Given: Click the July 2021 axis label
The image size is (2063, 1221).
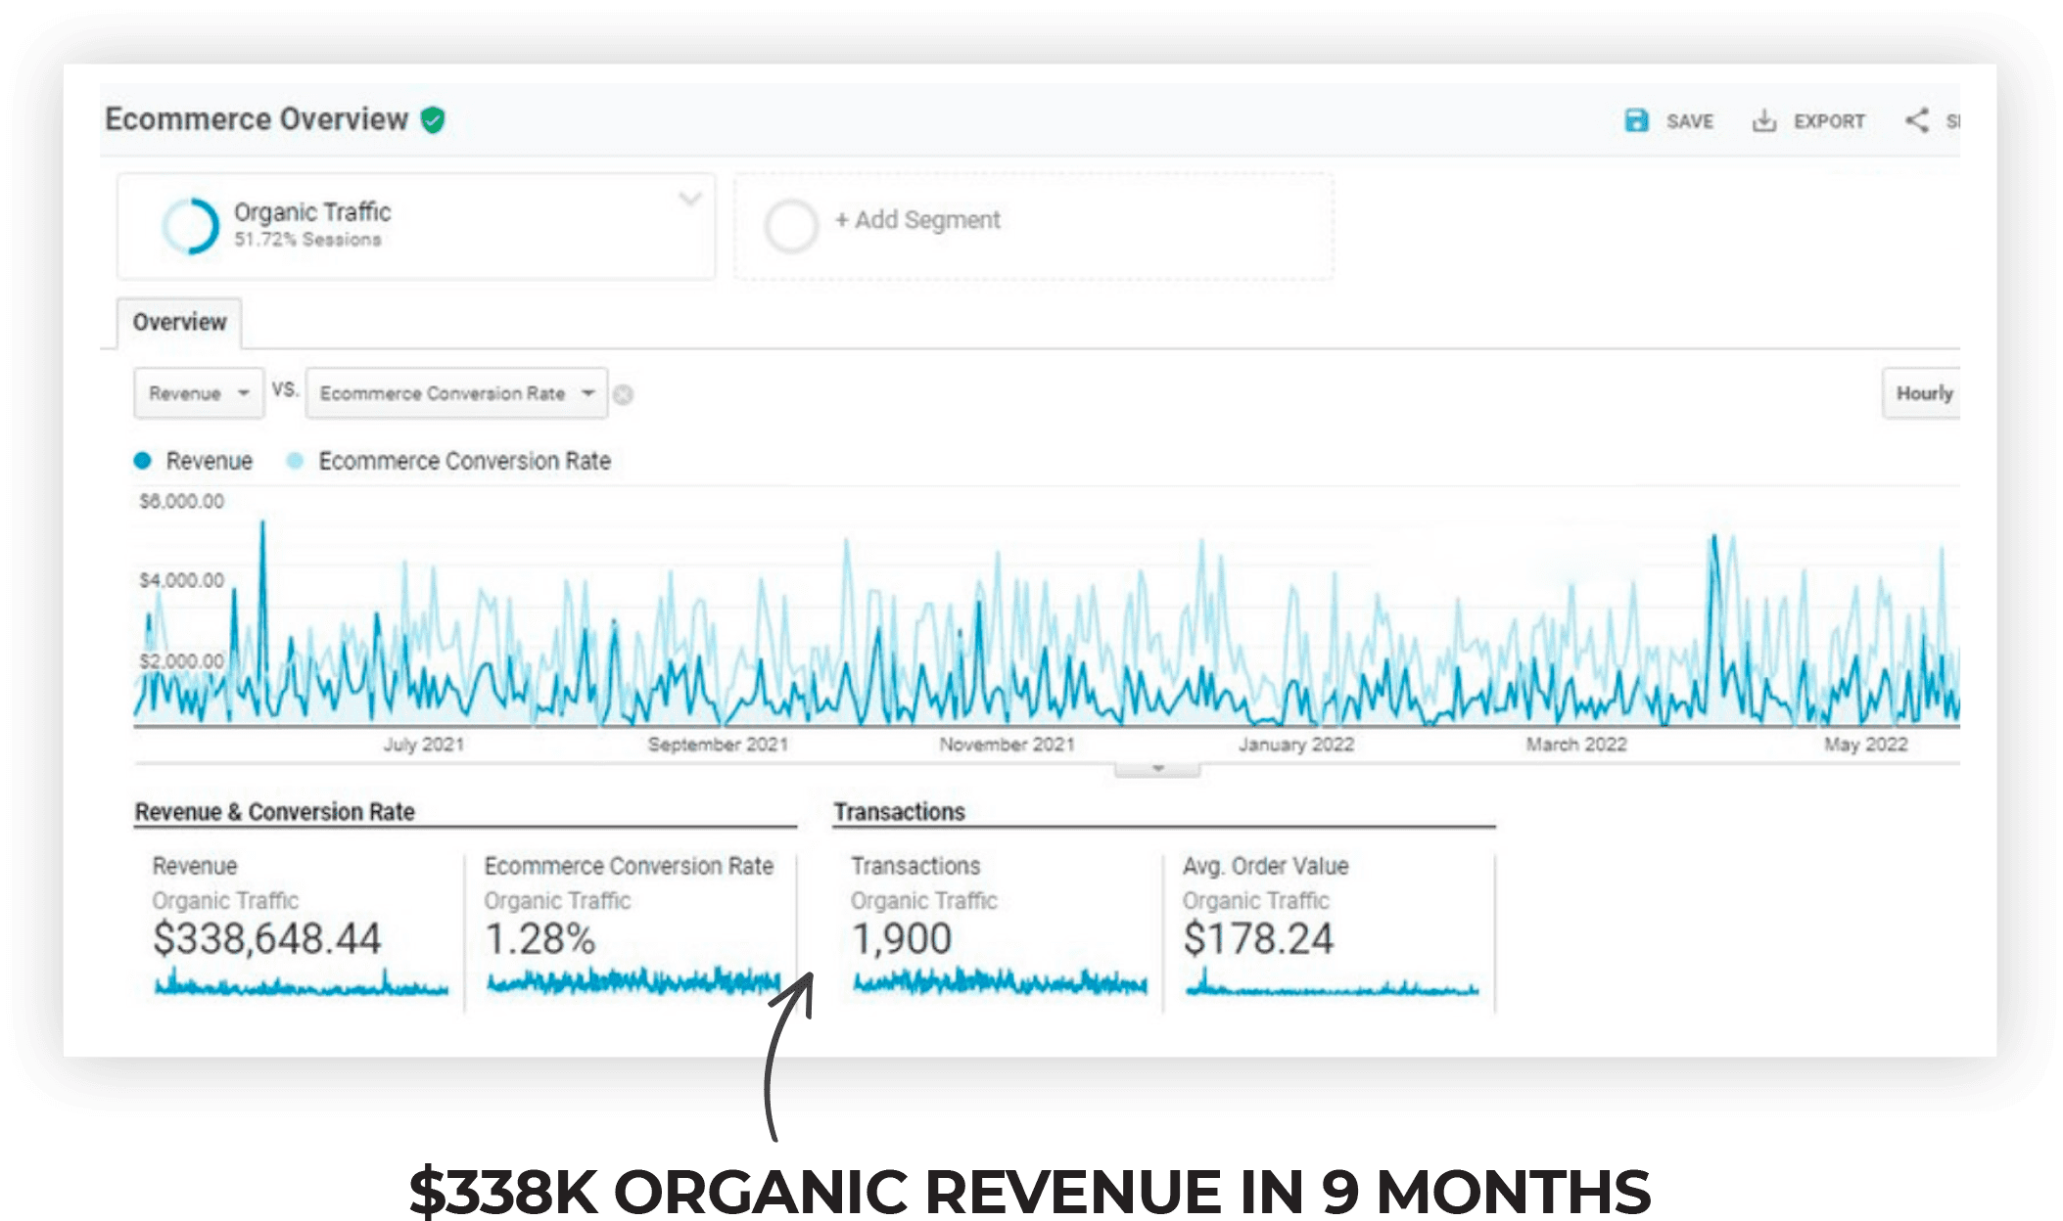Looking at the screenshot, I should [424, 745].
